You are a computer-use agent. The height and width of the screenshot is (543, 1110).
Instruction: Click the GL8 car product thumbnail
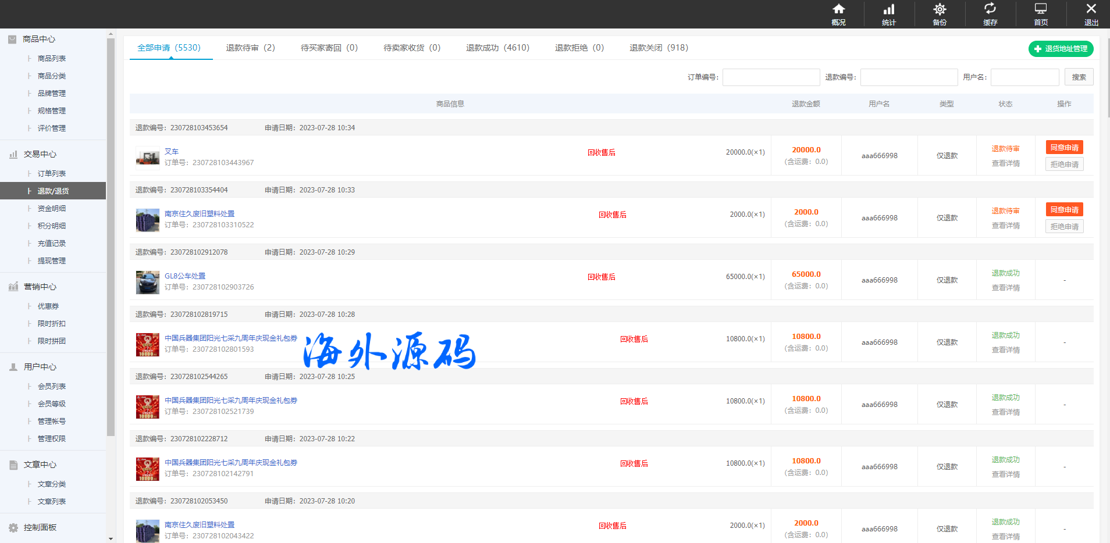point(148,282)
